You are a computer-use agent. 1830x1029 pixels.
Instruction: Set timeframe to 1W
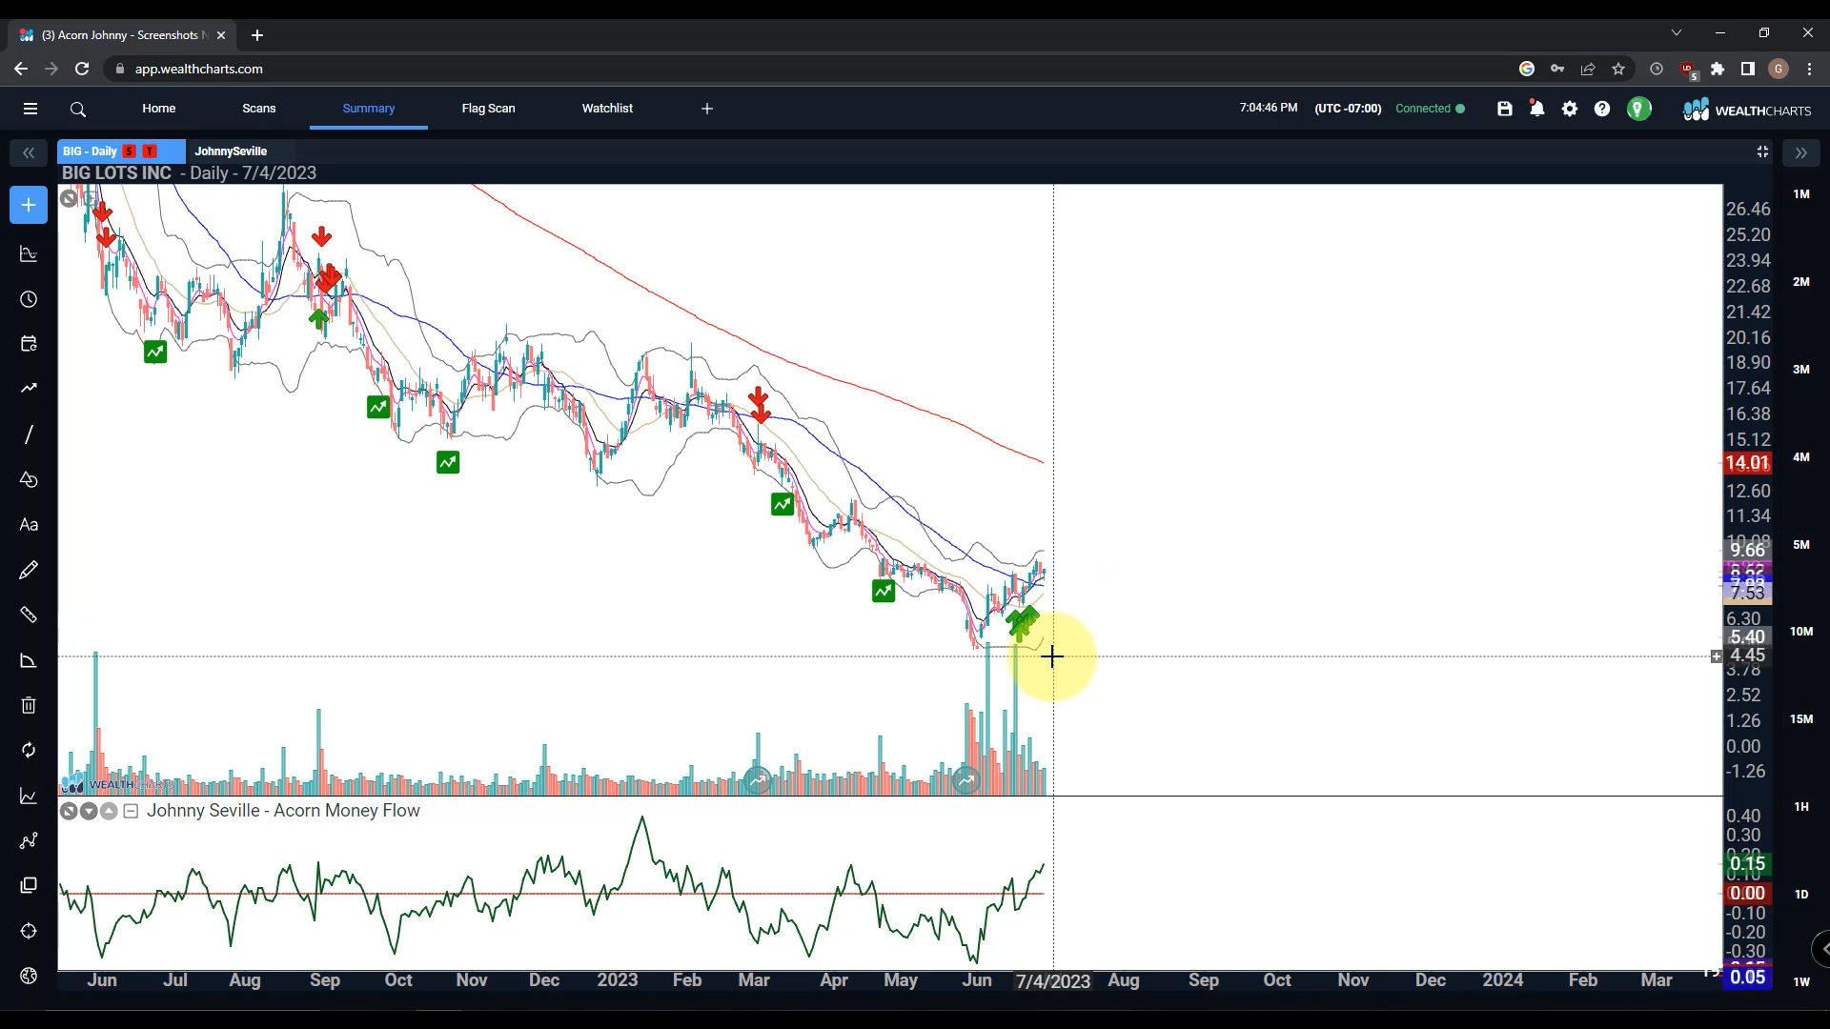pos(1801,982)
